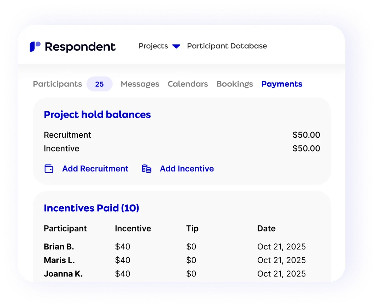Click the Recruitment $50.00 balance amount
The image size is (377, 307).
pos(306,135)
